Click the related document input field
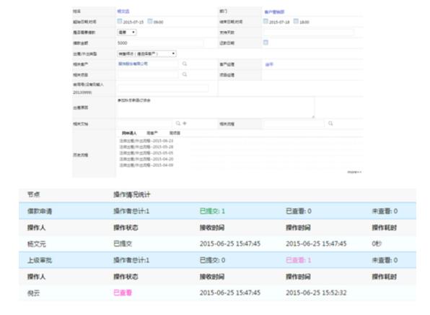This screenshot has height=315, width=430. coord(145,124)
